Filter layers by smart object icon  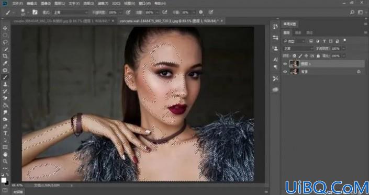(x=337, y=41)
